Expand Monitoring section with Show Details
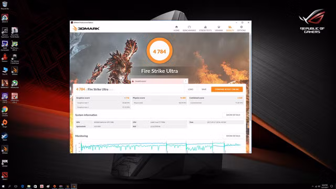 [233, 136]
